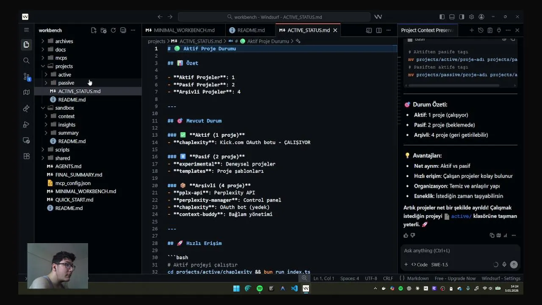The image size is (542, 305).
Task: Toggle the bottom panel layout
Action: click(x=452, y=17)
